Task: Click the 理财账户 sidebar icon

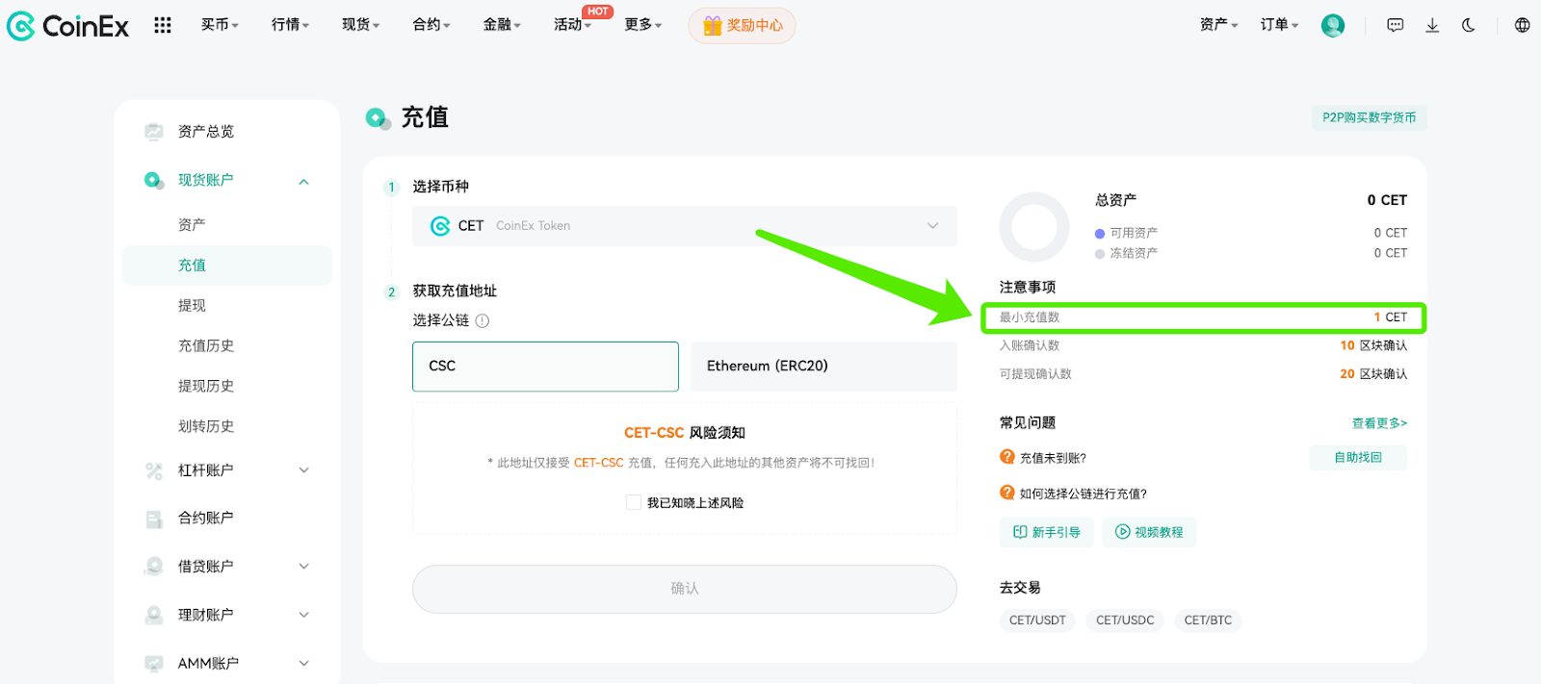Action: pyautogui.click(x=153, y=615)
